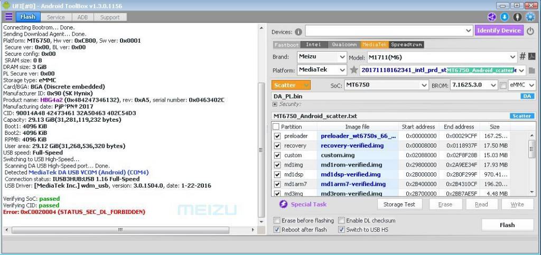Click the favorite star icon
Image resolution: width=541 pixels, height=255 pixels.
point(353,70)
